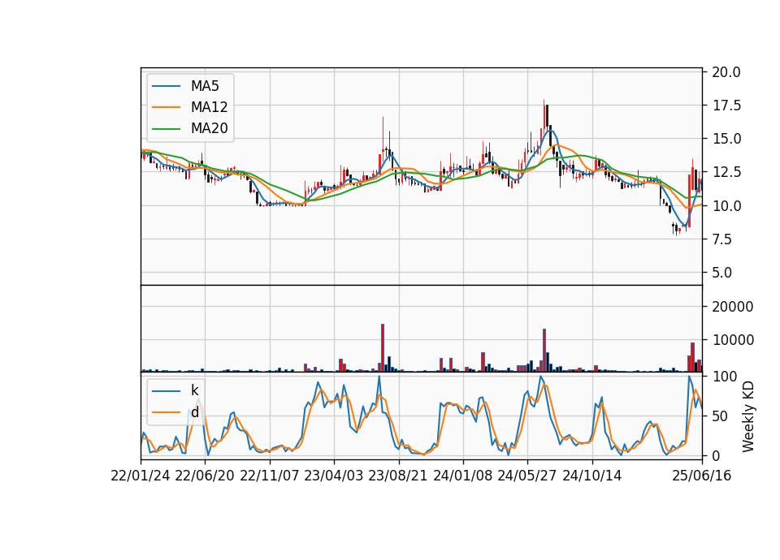
Task: Click the 20000 volume axis label
Action: 733,307
